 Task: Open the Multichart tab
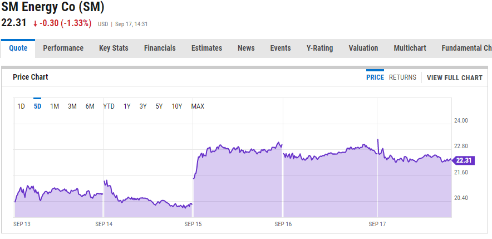(410, 48)
